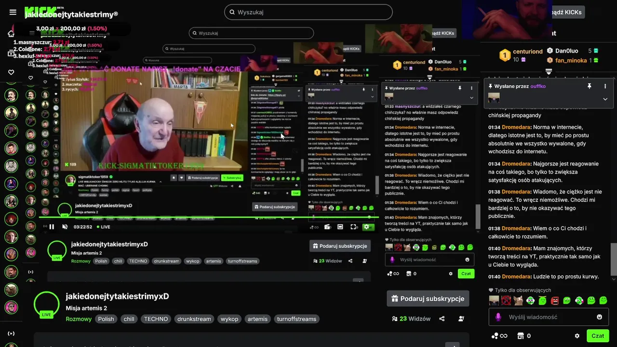Click the largest jakiedonejtytakiestrimyxD channel name
The height and width of the screenshot is (347, 617).
click(x=117, y=296)
